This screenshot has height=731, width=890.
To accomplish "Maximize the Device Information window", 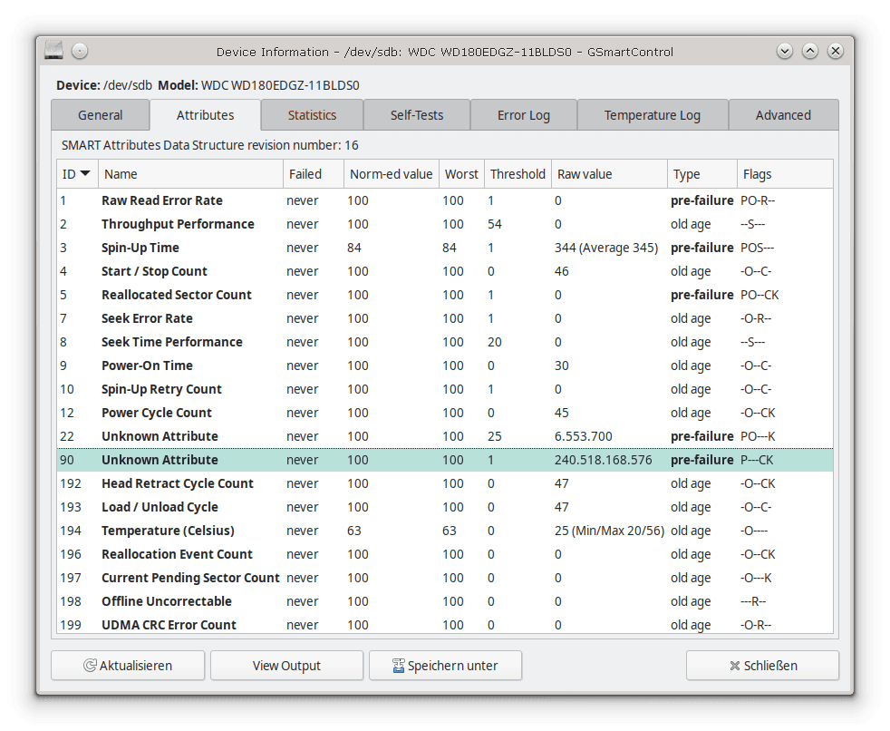I will [x=810, y=51].
